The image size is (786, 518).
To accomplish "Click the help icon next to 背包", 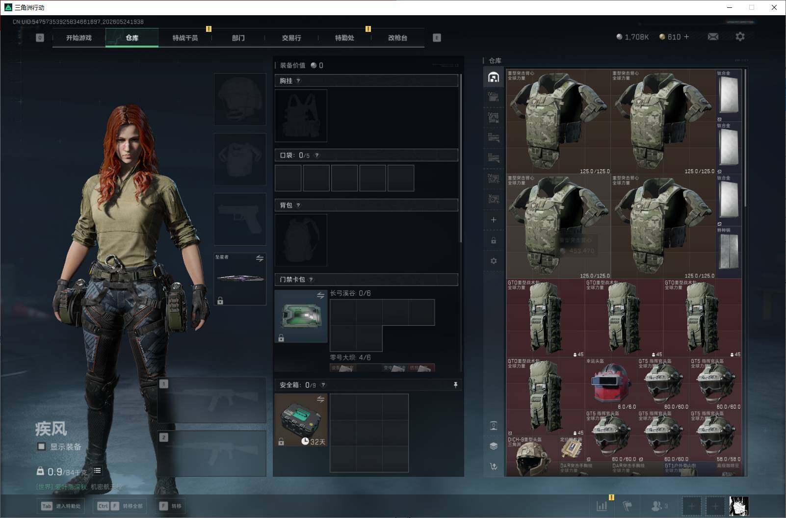I will [x=298, y=206].
